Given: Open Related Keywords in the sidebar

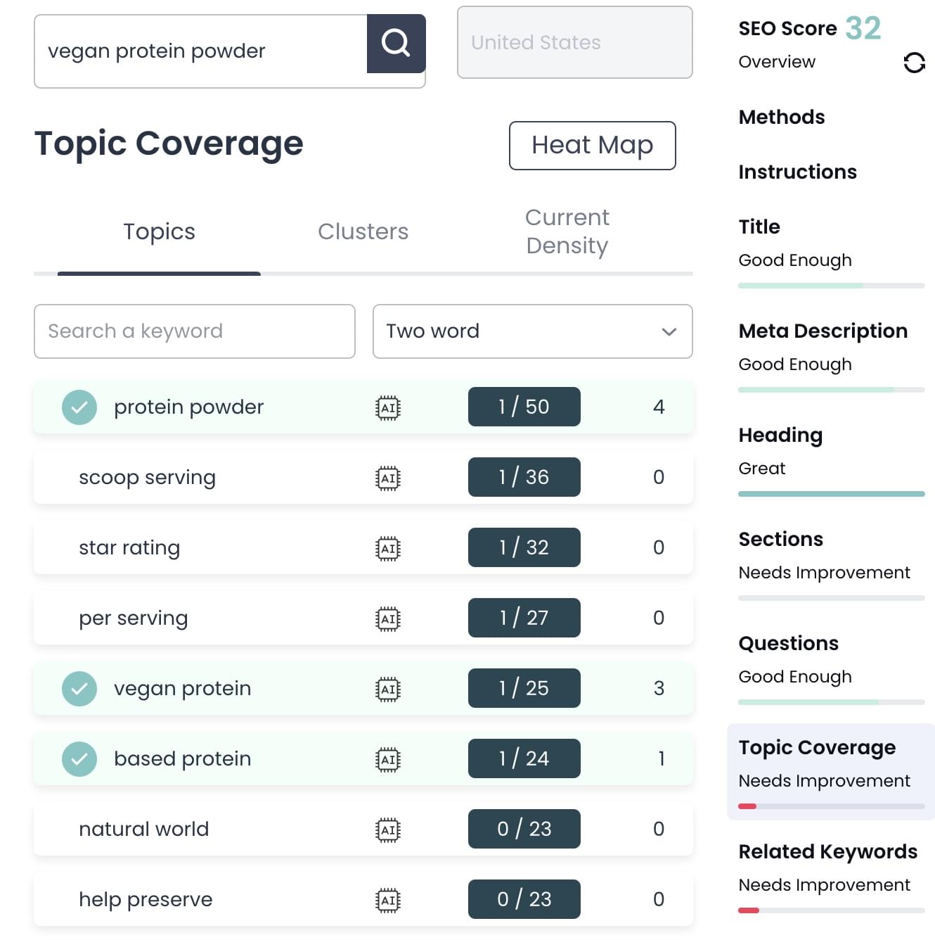Looking at the screenshot, I should coord(827,852).
